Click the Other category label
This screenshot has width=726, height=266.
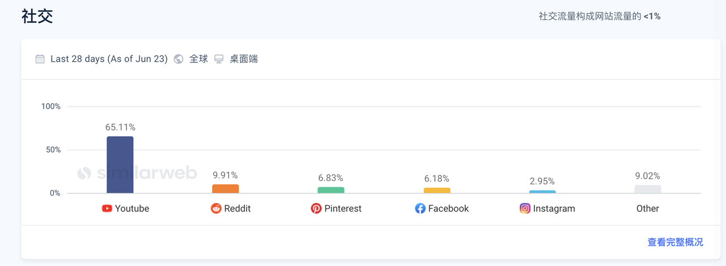click(648, 209)
